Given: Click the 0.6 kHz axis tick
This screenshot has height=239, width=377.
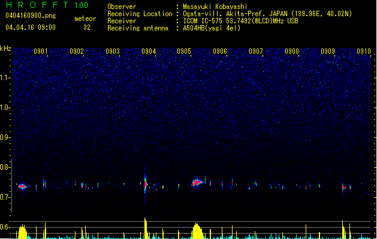Looking at the screenshot, I should coord(5,227).
